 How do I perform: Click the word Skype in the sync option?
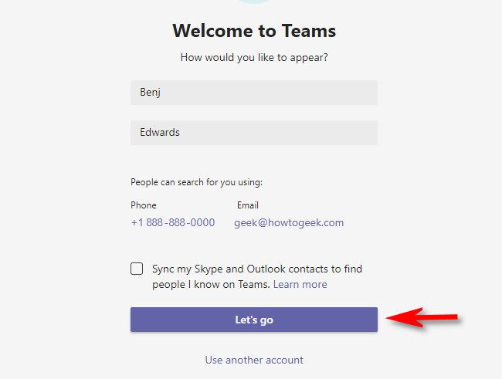point(209,269)
